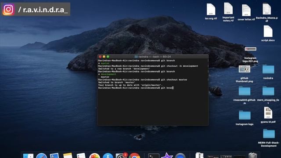The width and height of the screenshot is (281, 158).
Task: Select the github thumbnail.png file
Action: point(245,74)
